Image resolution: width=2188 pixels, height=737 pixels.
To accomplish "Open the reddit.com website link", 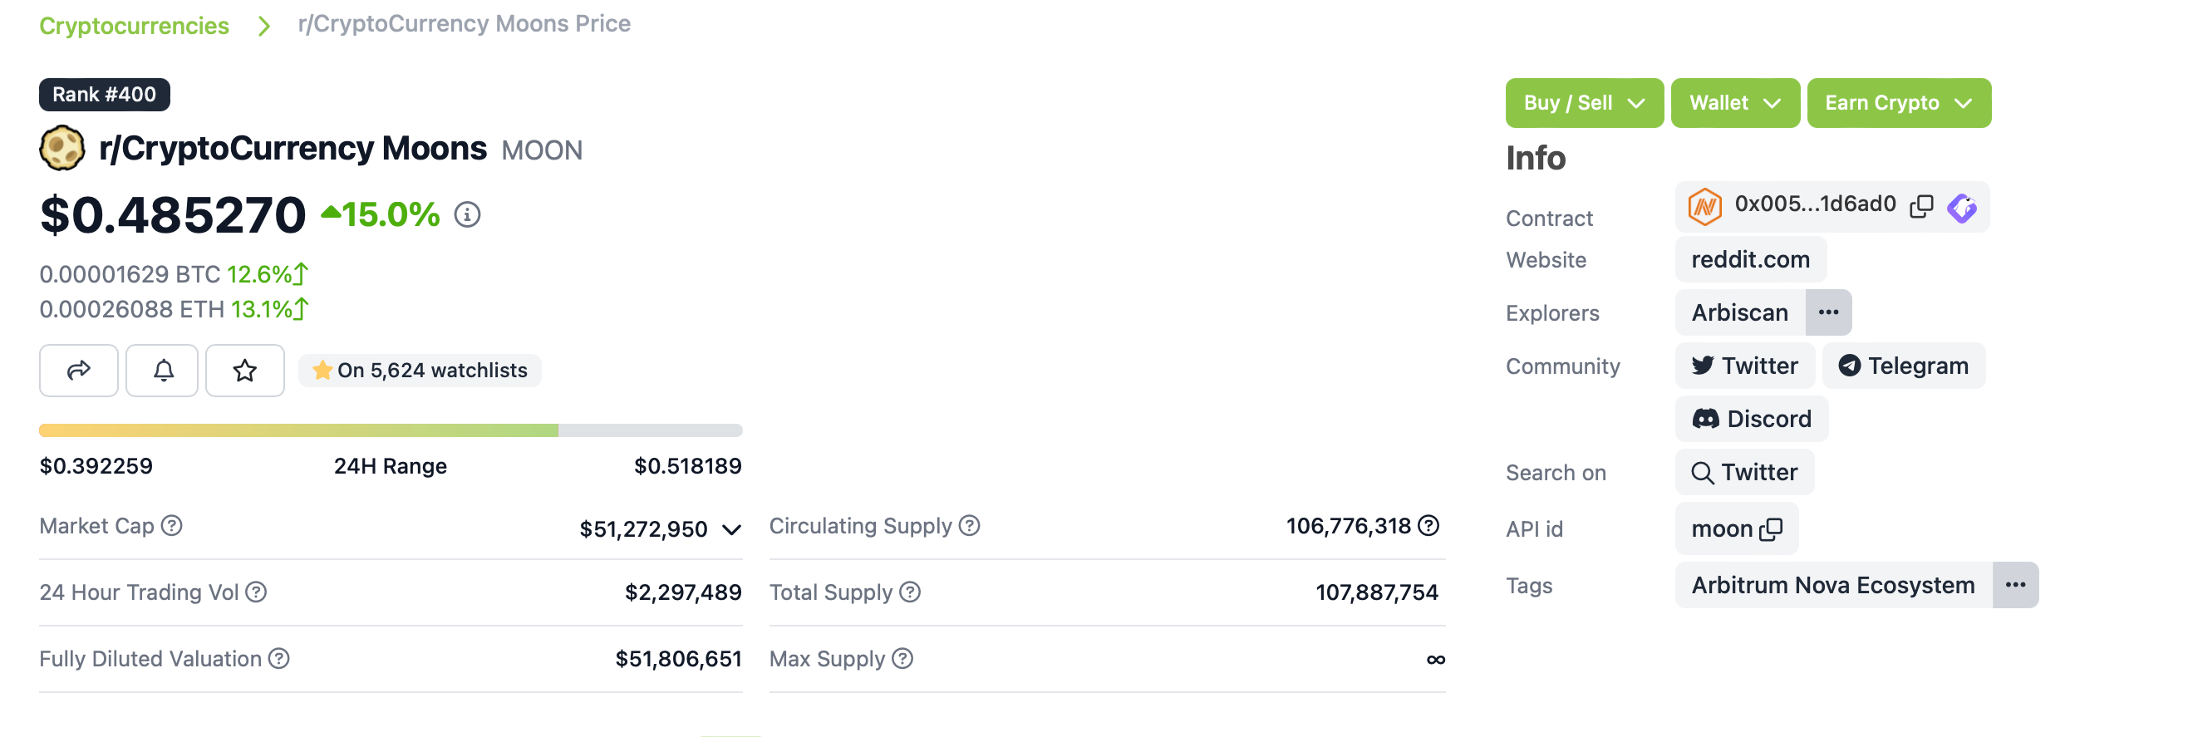I will click(x=1750, y=260).
